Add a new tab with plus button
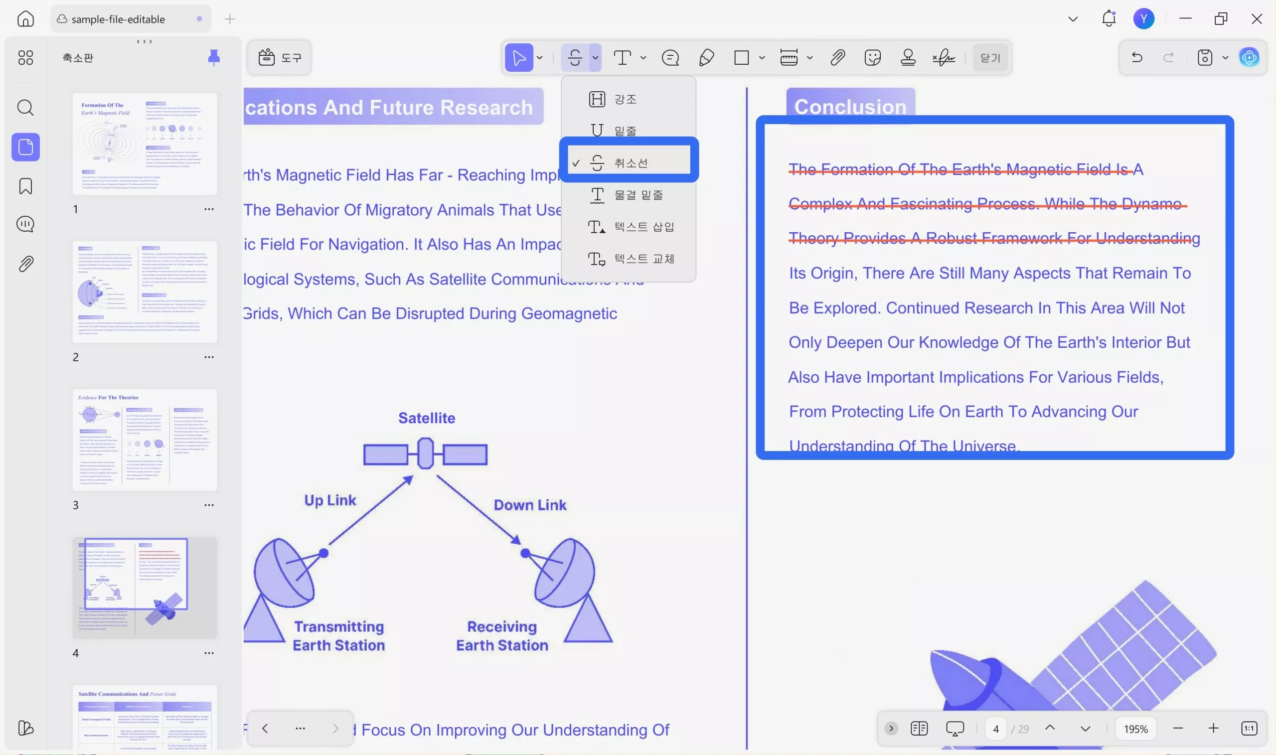Image resolution: width=1276 pixels, height=755 pixels. tap(230, 19)
